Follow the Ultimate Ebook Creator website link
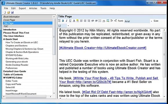168x104 pixels. coord(103,48)
